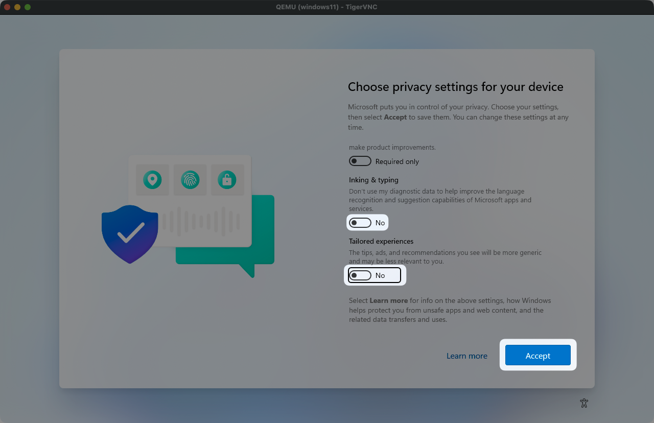Screen dimensions: 654x423
Task: Close the TigerVNC window with red button
Action: coord(7,7)
